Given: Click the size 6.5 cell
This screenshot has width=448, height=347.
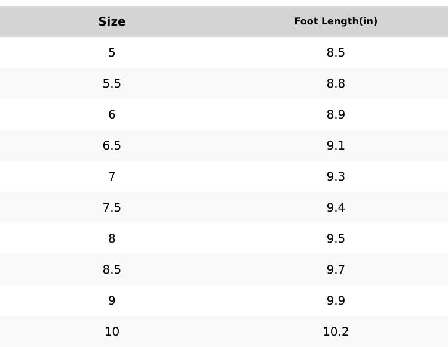Looking at the screenshot, I should [112, 145].
